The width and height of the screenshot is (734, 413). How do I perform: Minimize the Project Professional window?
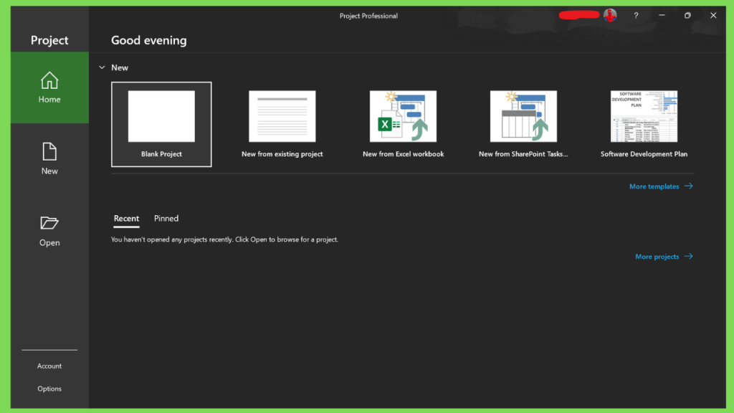click(662, 16)
